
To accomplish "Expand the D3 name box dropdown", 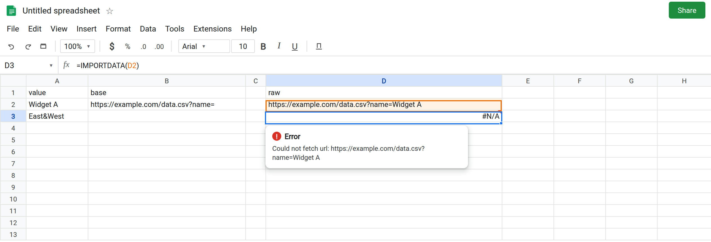I will click(51, 66).
